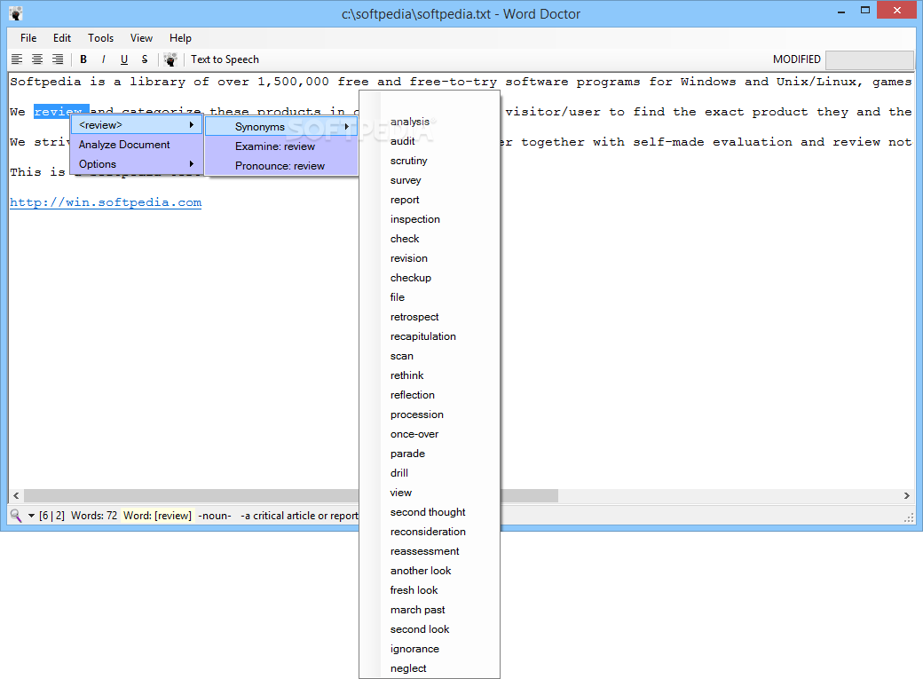Pick synonym 'revision'
The width and height of the screenshot is (923, 679).
click(x=408, y=258)
